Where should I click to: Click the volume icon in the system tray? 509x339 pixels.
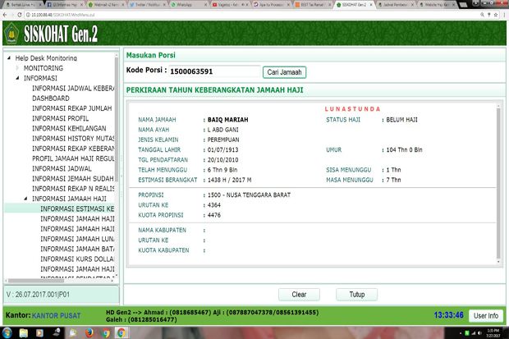click(479, 333)
